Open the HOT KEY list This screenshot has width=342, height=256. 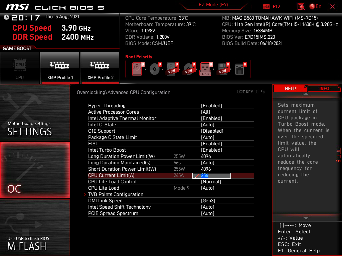click(x=245, y=92)
